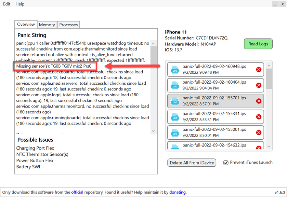
Task: Open the Help menu
Action: 20,4
